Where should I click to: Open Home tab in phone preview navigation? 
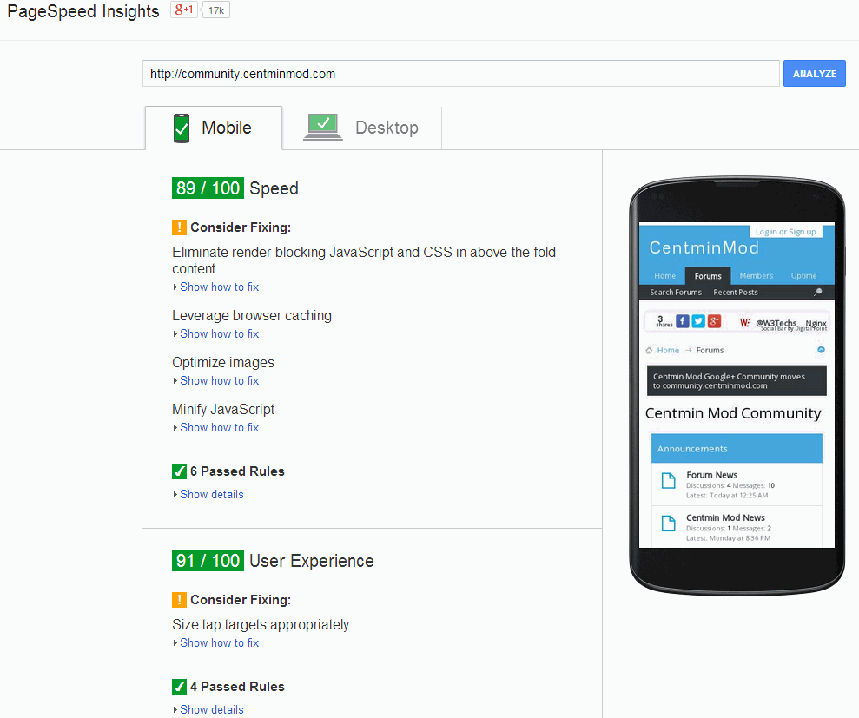coord(664,276)
